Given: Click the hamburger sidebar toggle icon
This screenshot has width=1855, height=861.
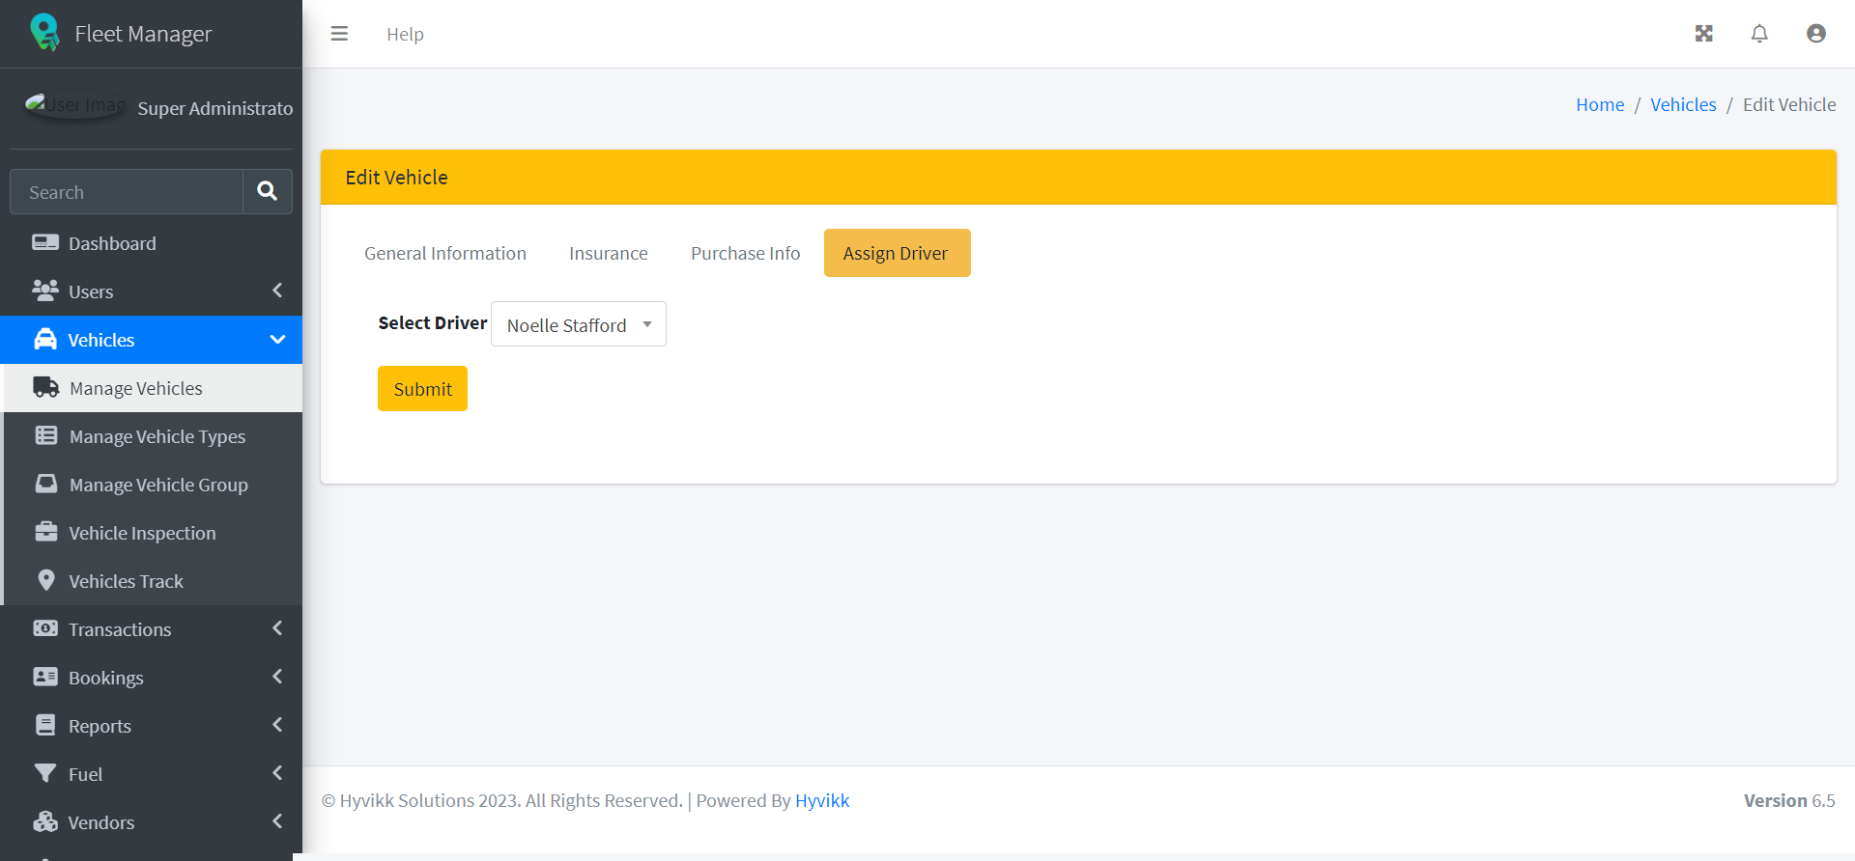Looking at the screenshot, I should pyautogui.click(x=339, y=34).
